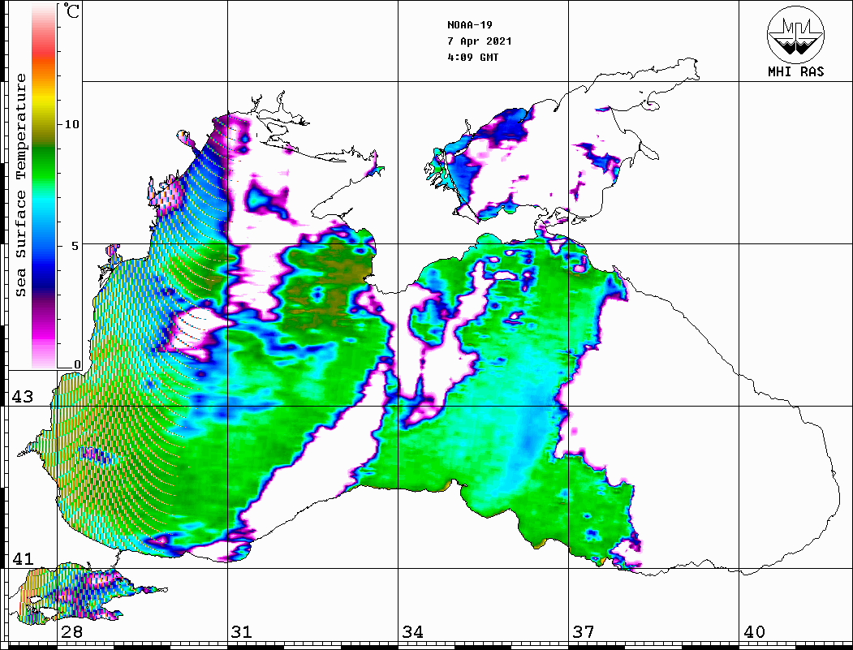Select the 'MHI RAS' label text
Image resolution: width=853 pixels, height=650 pixels.
coord(796,71)
